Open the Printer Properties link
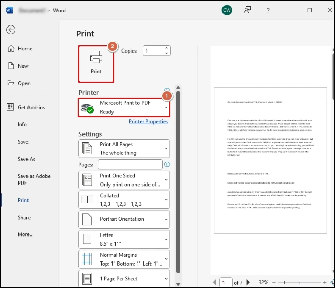This screenshot has width=335, height=288. tap(148, 121)
